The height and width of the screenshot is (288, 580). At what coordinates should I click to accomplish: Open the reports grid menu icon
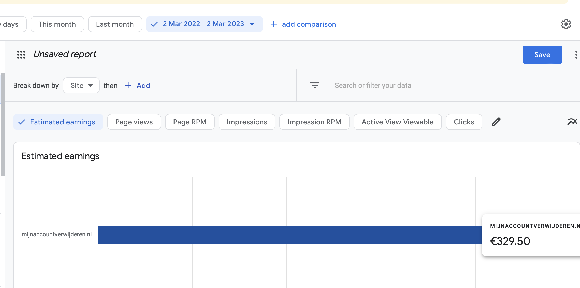(x=21, y=54)
